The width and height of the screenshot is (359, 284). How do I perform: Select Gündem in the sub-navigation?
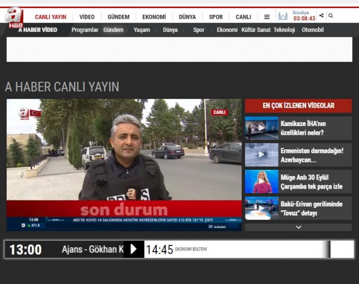pos(113,30)
